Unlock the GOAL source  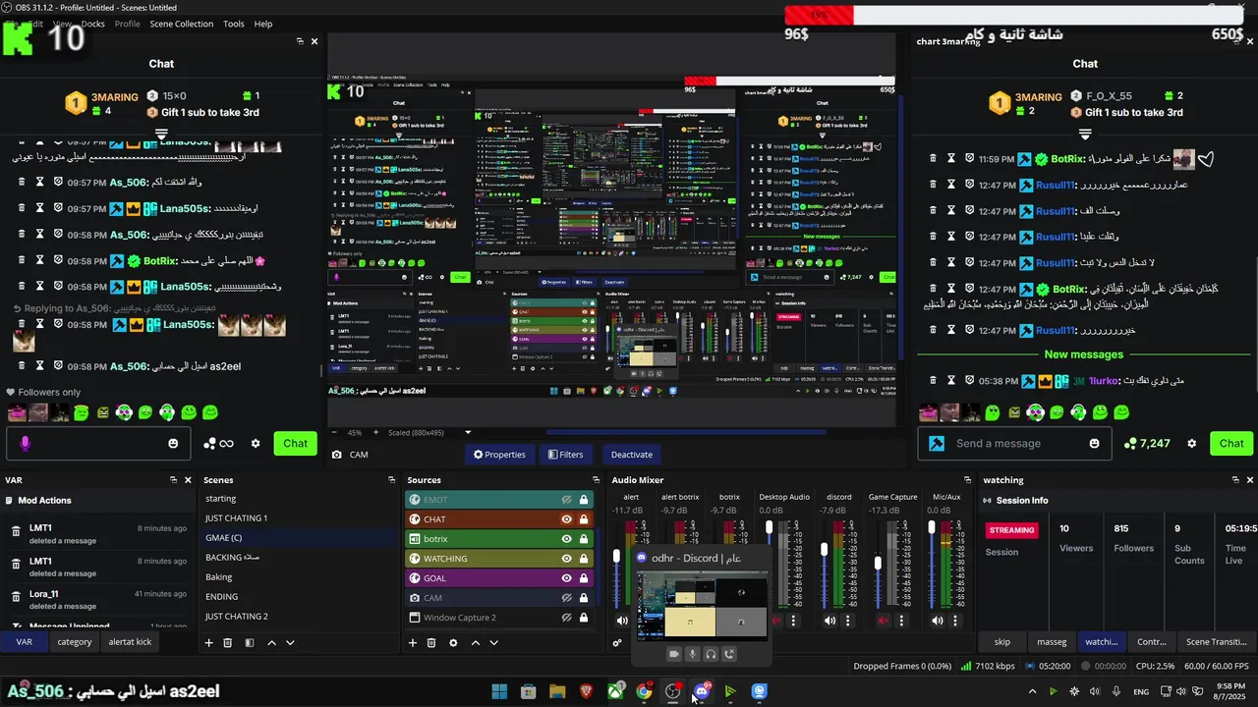(584, 578)
